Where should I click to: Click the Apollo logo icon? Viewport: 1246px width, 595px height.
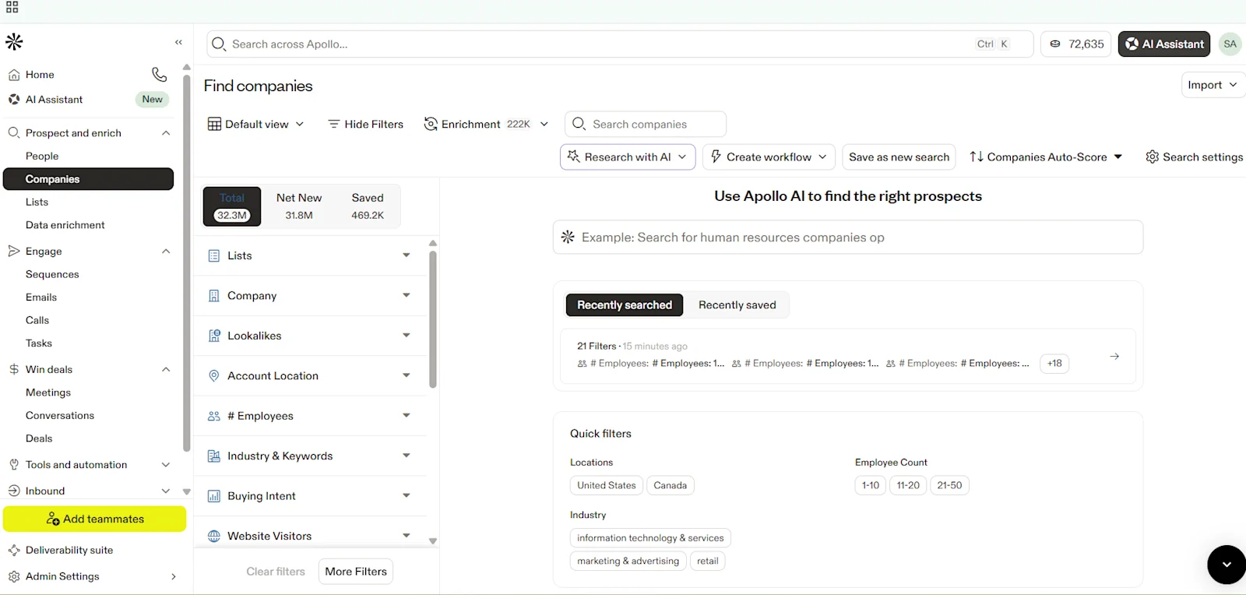(x=14, y=42)
